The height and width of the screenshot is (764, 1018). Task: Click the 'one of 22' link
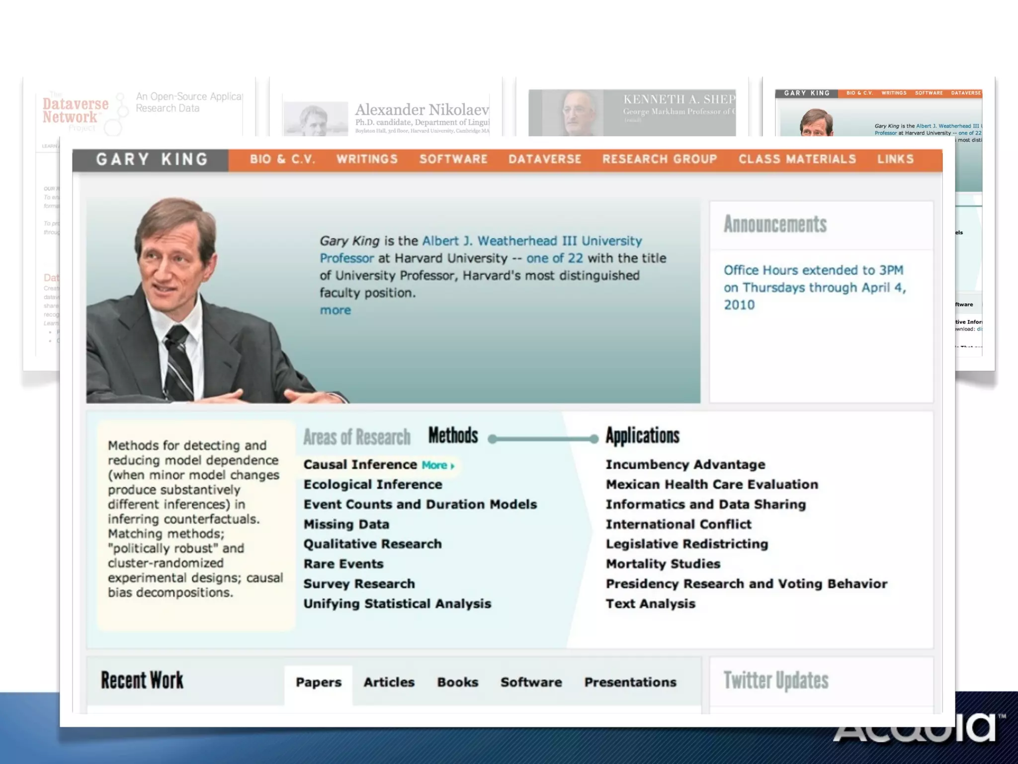(554, 259)
